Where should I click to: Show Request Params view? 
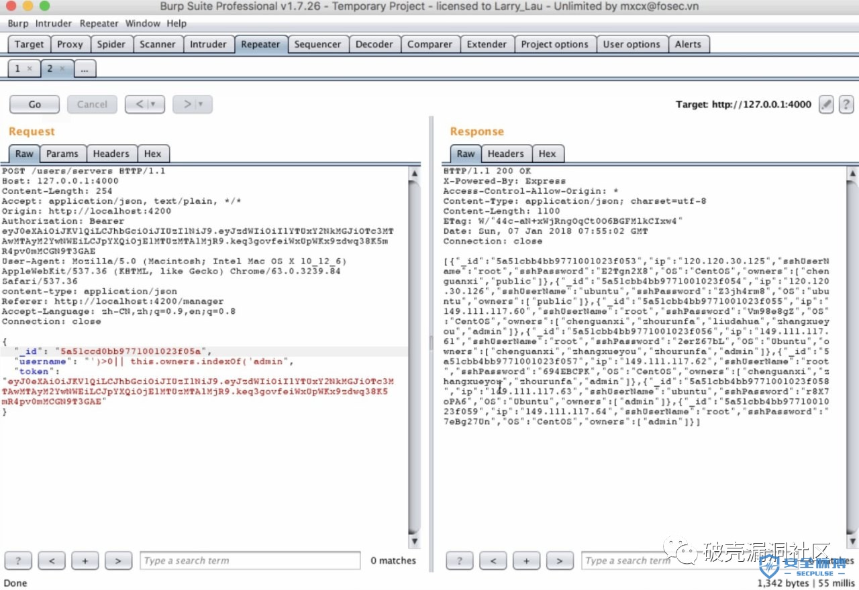click(x=62, y=154)
